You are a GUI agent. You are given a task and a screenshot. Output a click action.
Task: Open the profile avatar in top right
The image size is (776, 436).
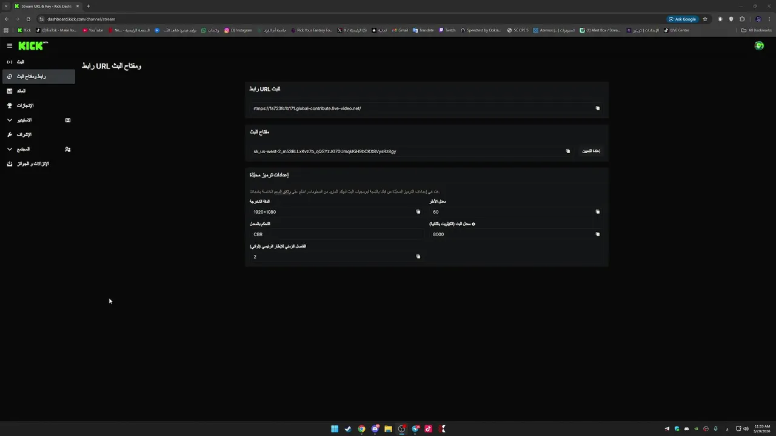[759, 45]
